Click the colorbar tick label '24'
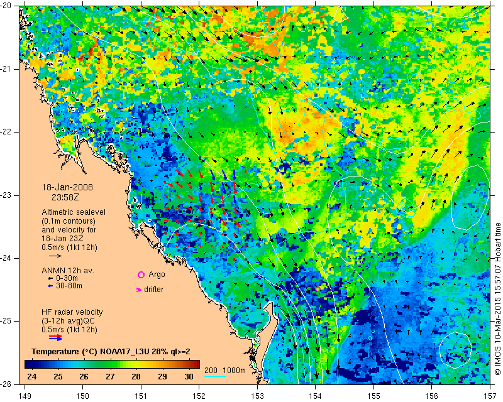Screen dimensions: 503x402 (x=32, y=377)
